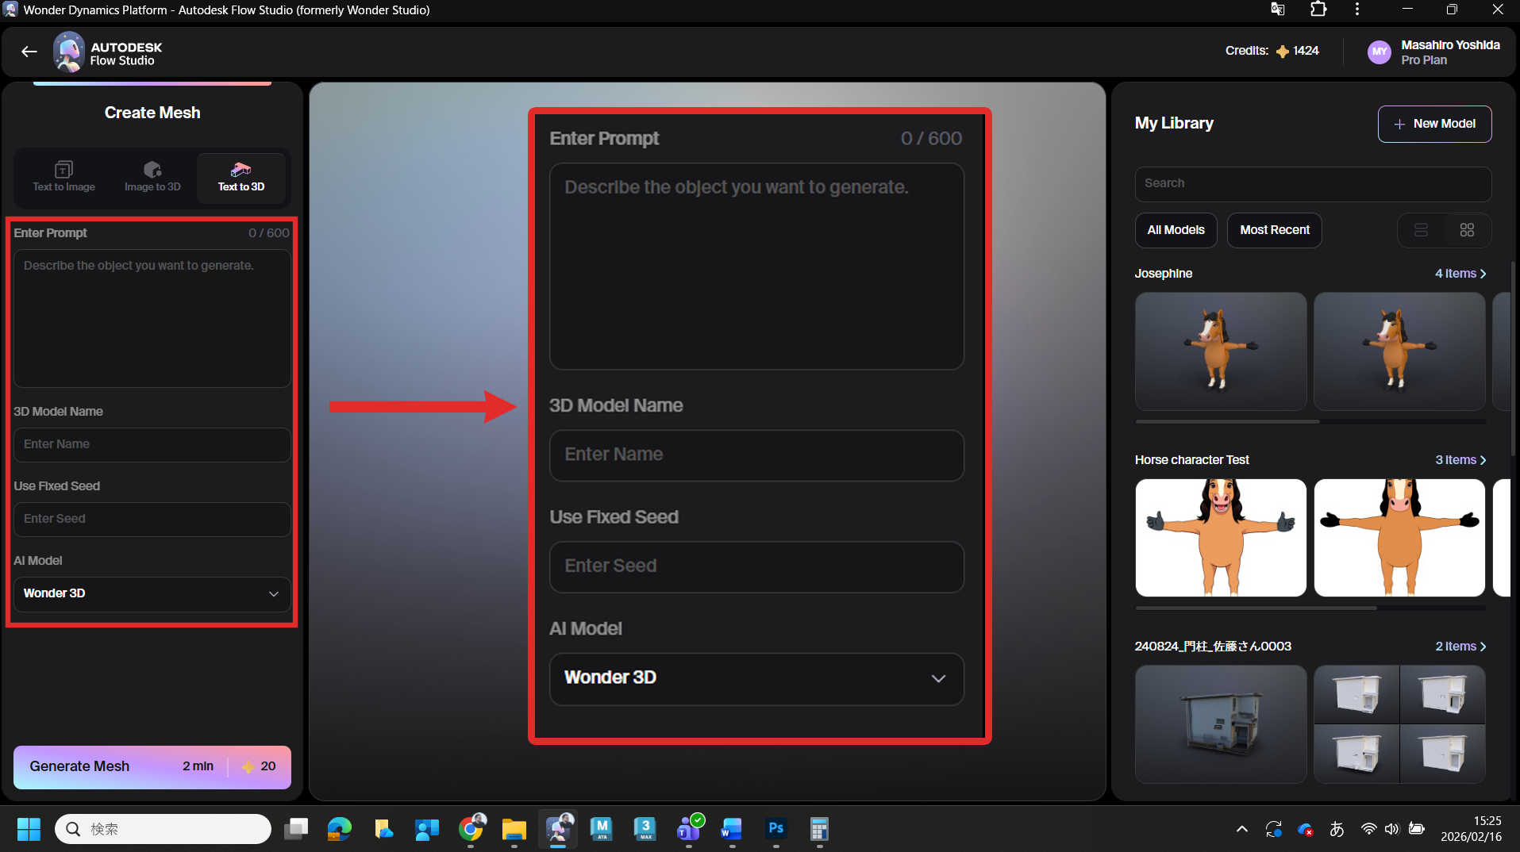This screenshot has width=1520, height=852.
Task: Switch to the Text to Image tab
Action: 63,177
